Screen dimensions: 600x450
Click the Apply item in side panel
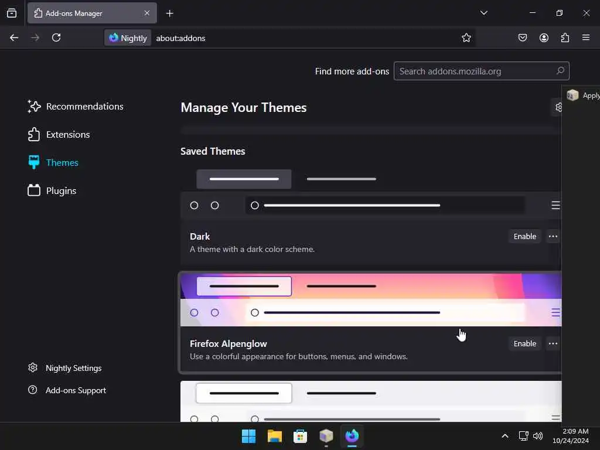pyautogui.click(x=583, y=96)
